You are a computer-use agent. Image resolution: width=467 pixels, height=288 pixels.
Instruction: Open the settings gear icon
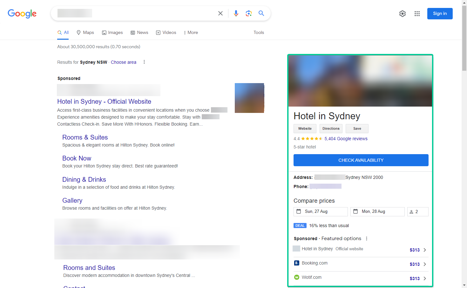point(403,14)
